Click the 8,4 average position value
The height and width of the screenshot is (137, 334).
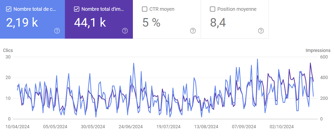(x=218, y=23)
